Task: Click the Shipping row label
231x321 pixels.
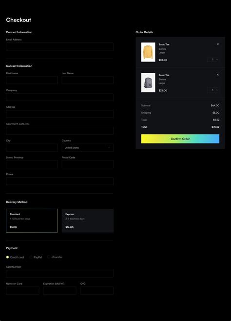Action: pos(146,113)
